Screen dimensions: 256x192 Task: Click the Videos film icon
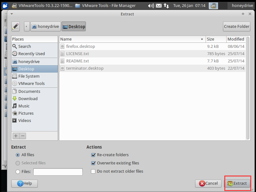click(x=15, y=120)
